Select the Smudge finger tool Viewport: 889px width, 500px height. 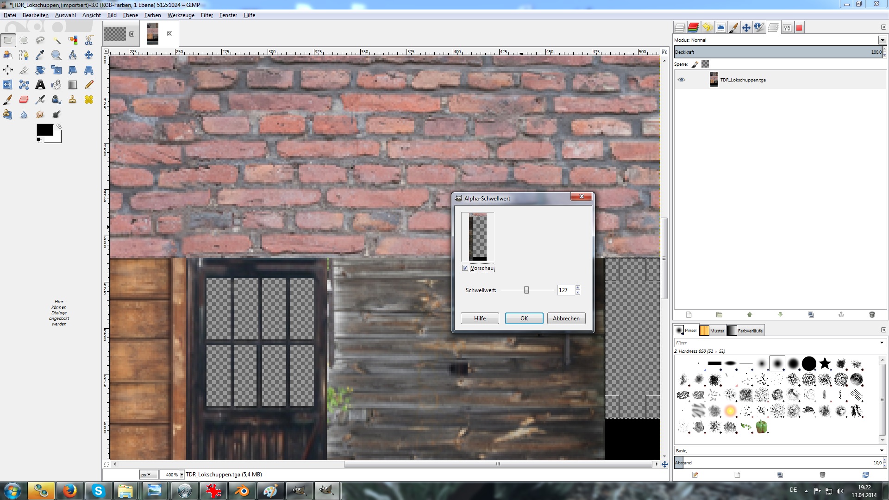click(x=40, y=114)
